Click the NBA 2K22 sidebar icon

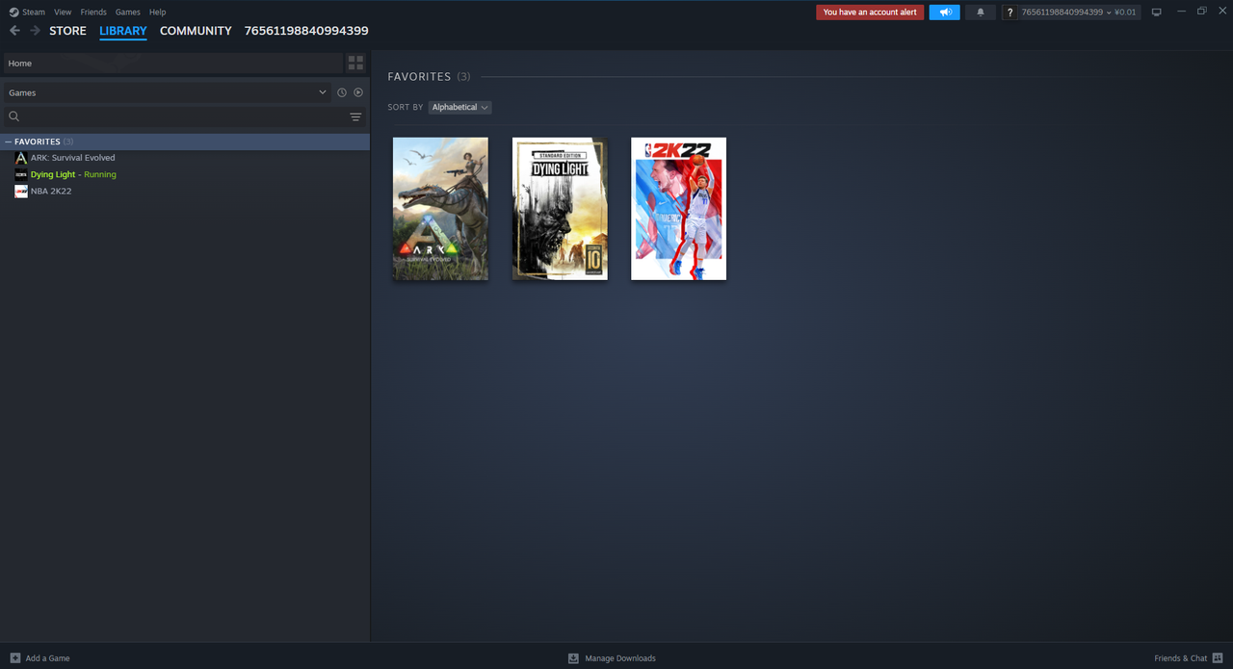[21, 191]
